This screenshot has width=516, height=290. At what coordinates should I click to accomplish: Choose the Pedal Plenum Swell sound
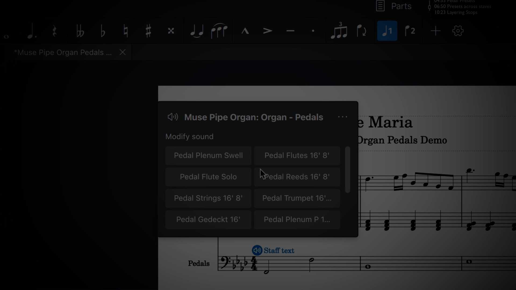point(208,155)
